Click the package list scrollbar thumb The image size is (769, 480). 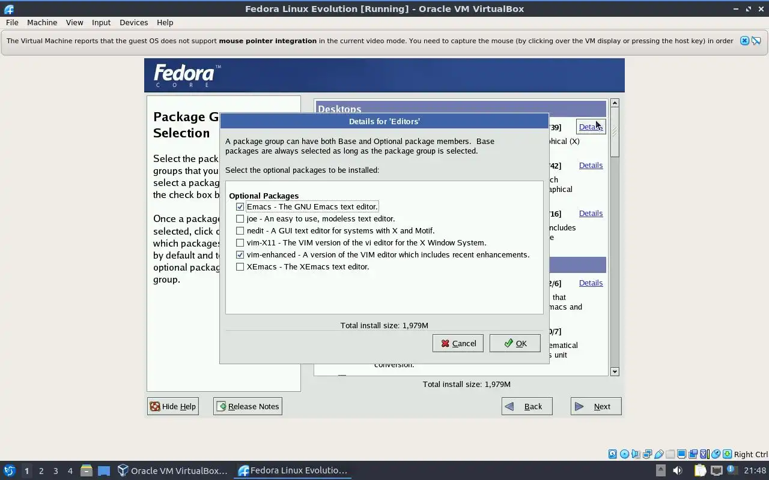click(x=615, y=132)
